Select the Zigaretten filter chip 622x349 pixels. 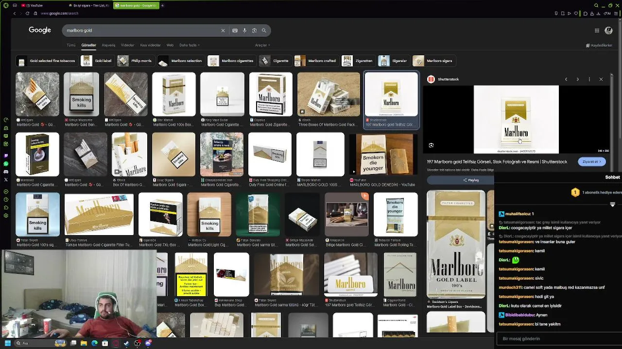point(358,61)
